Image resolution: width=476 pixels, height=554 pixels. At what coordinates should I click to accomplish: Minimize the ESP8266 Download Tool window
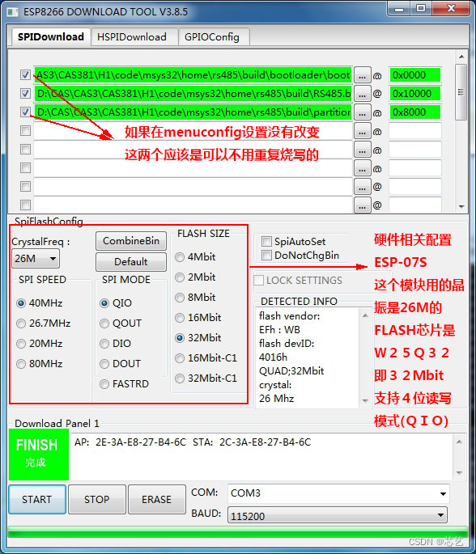tap(399, 9)
